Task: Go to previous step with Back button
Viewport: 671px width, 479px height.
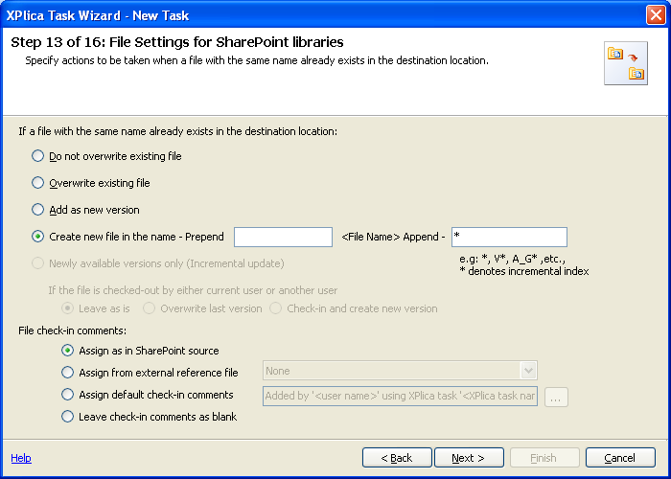Action: pos(397,458)
